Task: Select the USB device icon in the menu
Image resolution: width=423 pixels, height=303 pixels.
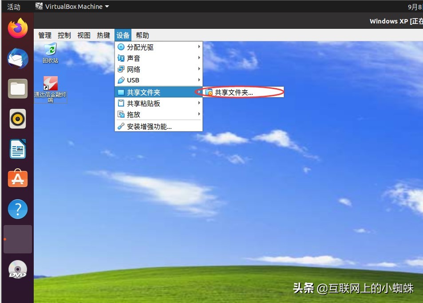Action: tap(121, 80)
